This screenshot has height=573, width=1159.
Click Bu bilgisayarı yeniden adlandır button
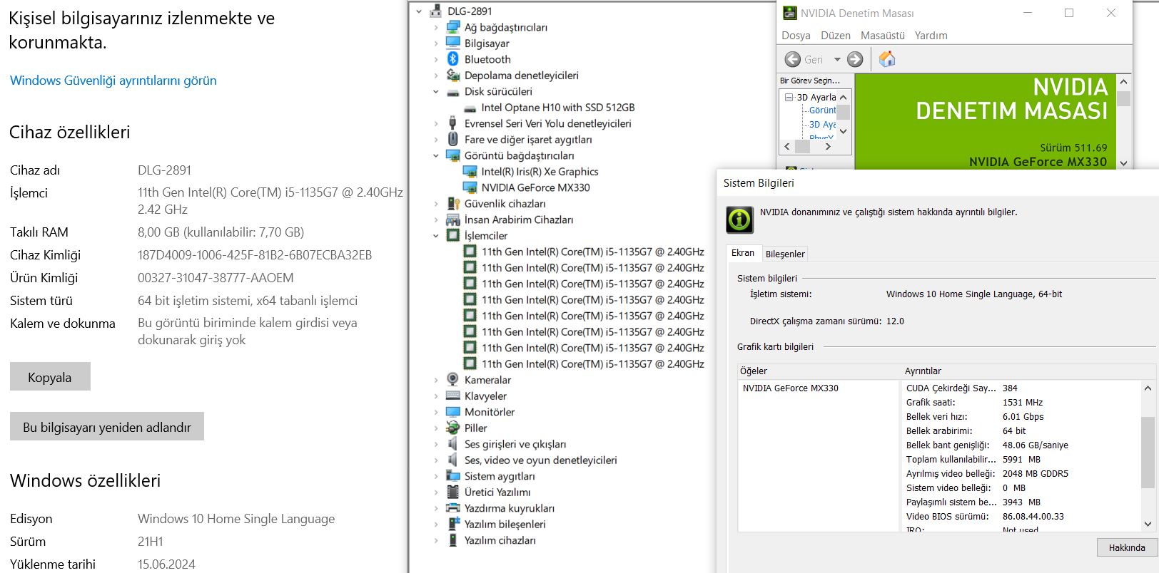click(107, 426)
